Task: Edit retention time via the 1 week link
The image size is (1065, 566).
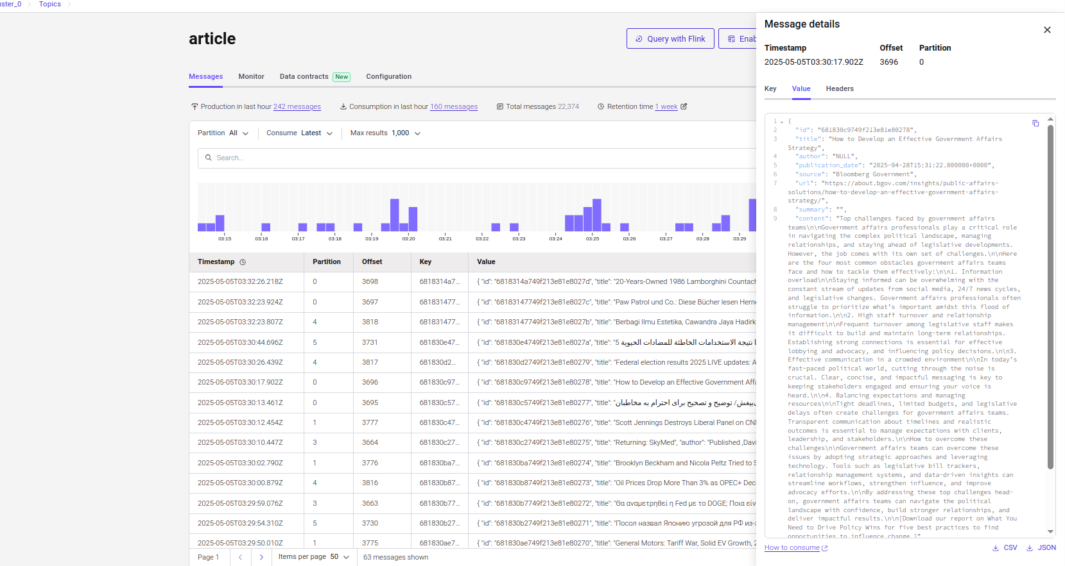Action: pos(666,106)
